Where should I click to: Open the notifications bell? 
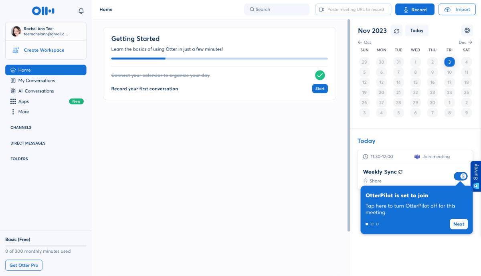(81, 11)
